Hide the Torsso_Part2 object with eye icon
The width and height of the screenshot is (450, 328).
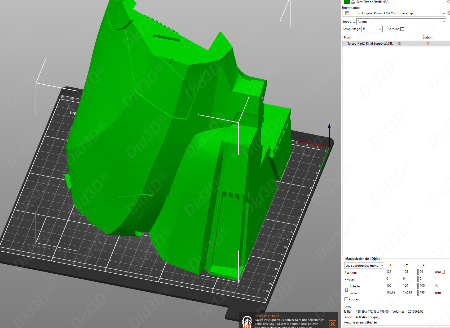click(x=399, y=44)
